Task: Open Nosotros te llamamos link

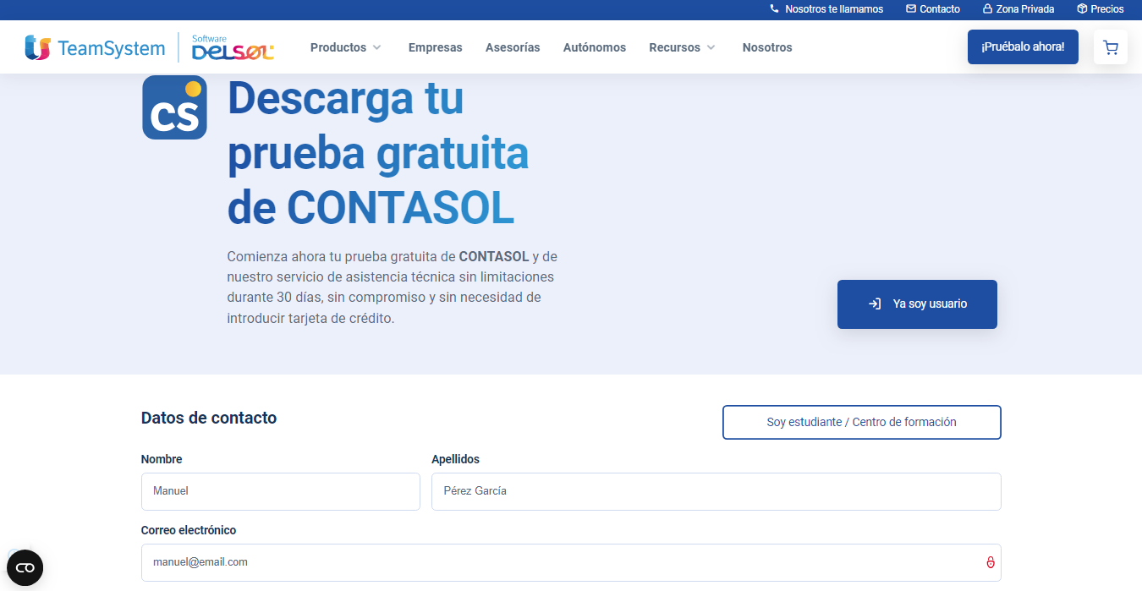Action: pos(834,9)
